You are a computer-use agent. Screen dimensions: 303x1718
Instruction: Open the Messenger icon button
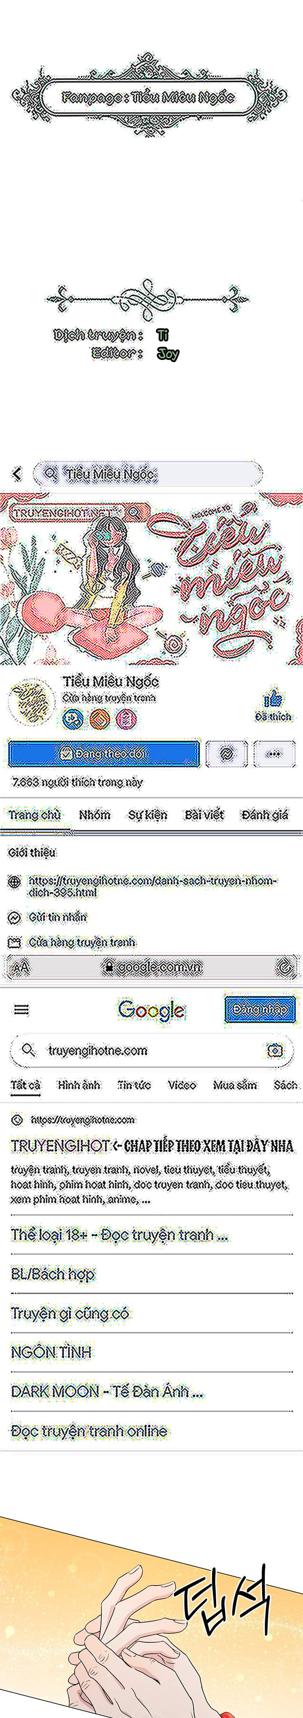click(x=227, y=754)
